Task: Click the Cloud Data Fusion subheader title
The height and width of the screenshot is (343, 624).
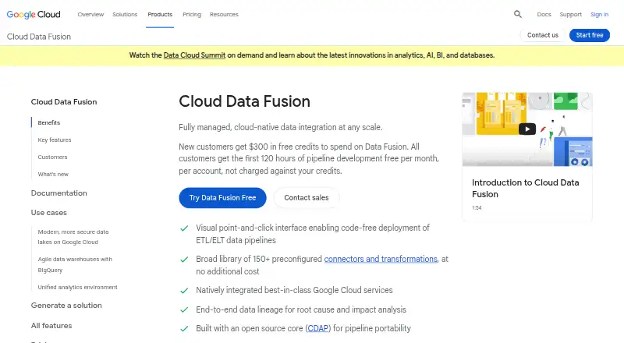Action: pos(38,37)
